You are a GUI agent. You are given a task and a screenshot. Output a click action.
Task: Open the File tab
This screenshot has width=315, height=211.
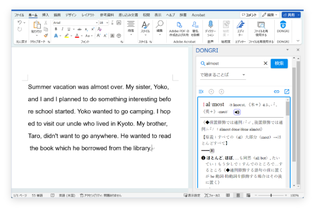19,15
